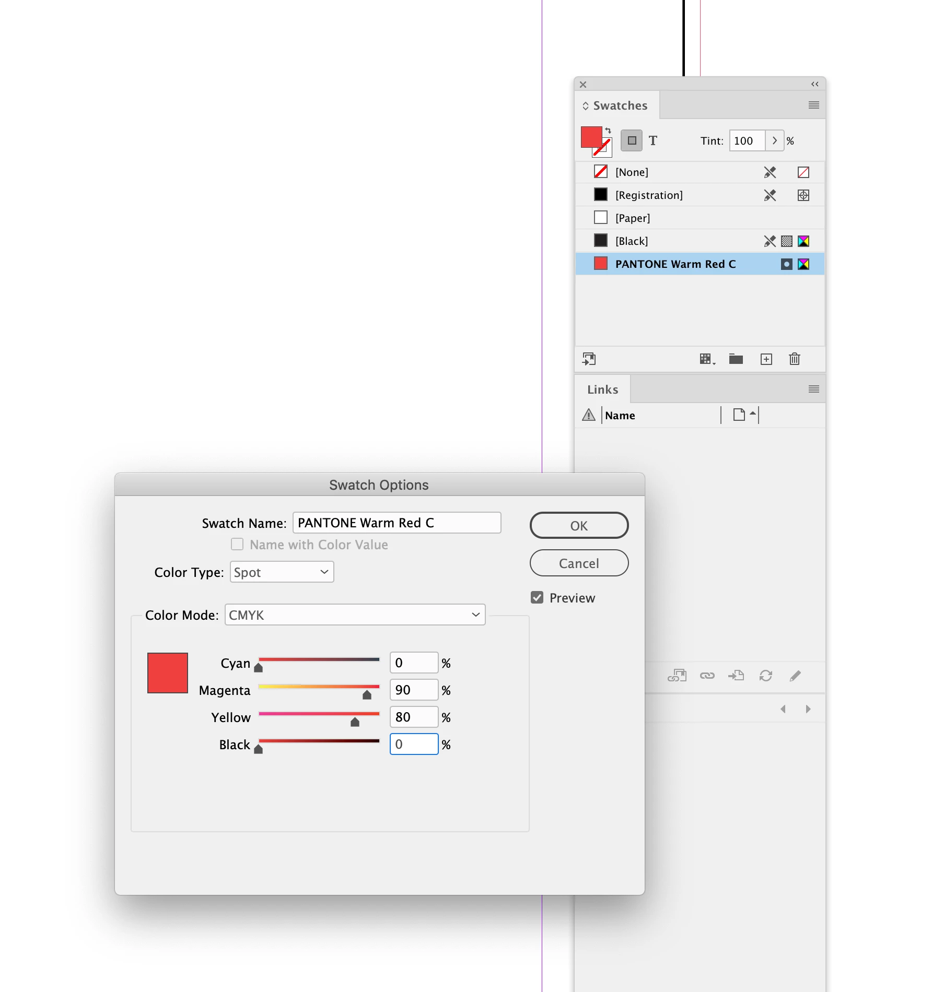The width and height of the screenshot is (932, 992).
Task: Sort links by page column icon
Action: (739, 415)
